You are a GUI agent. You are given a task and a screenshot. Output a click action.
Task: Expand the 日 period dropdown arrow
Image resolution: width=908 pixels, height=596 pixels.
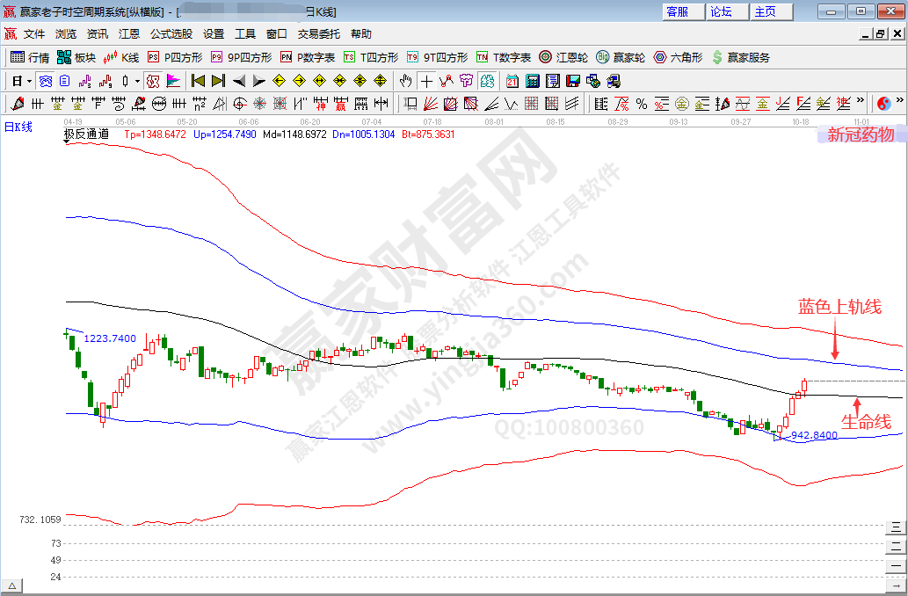pos(29,81)
